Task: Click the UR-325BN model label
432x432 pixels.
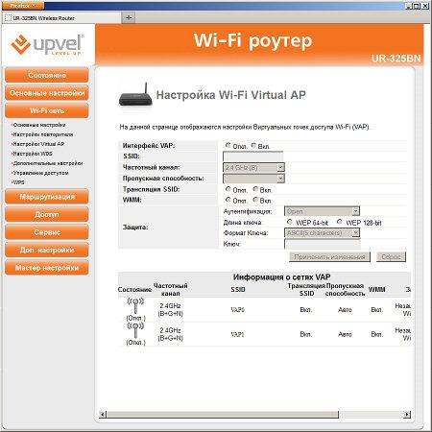Action: tap(396, 59)
